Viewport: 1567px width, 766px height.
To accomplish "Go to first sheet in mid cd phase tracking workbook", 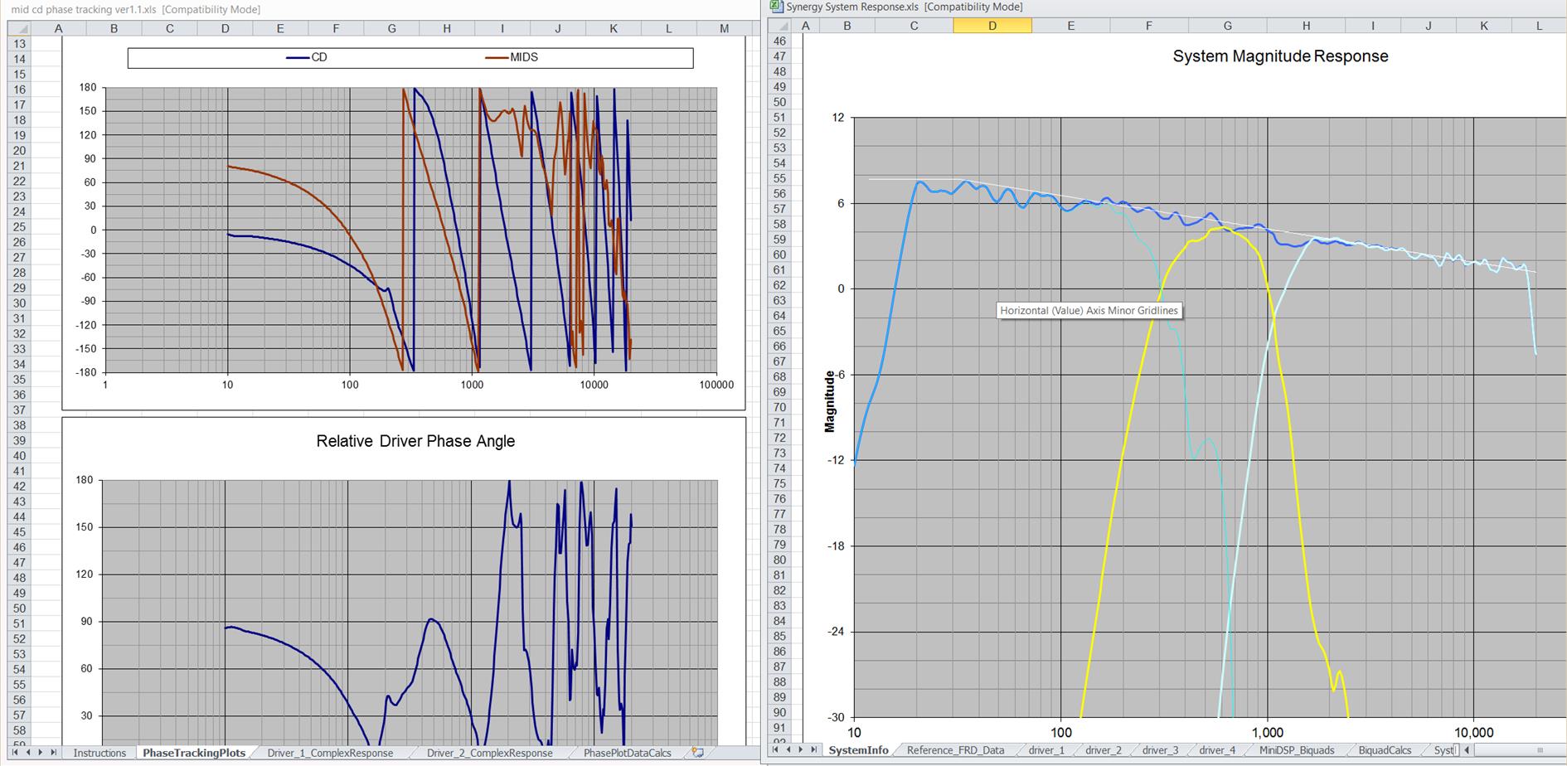I will tap(16, 753).
